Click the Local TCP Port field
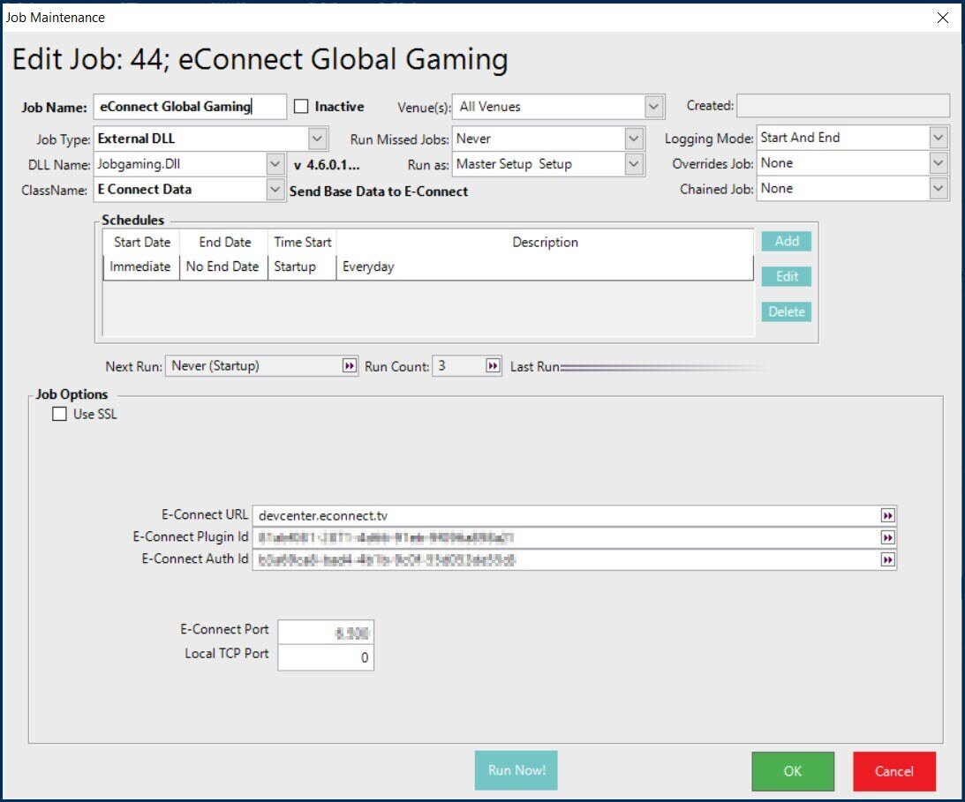This screenshot has height=802, width=965. click(326, 657)
